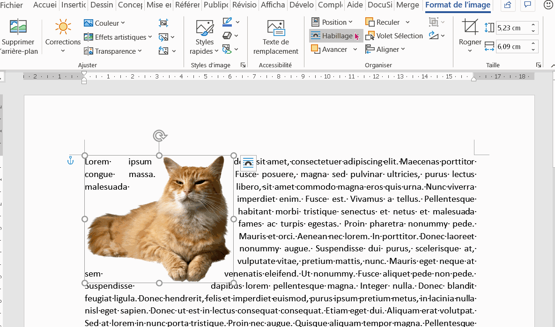Viewport: 555px width, 327px height.
Task: Switch to the Dessin ribbon tab
Action: 101,6
